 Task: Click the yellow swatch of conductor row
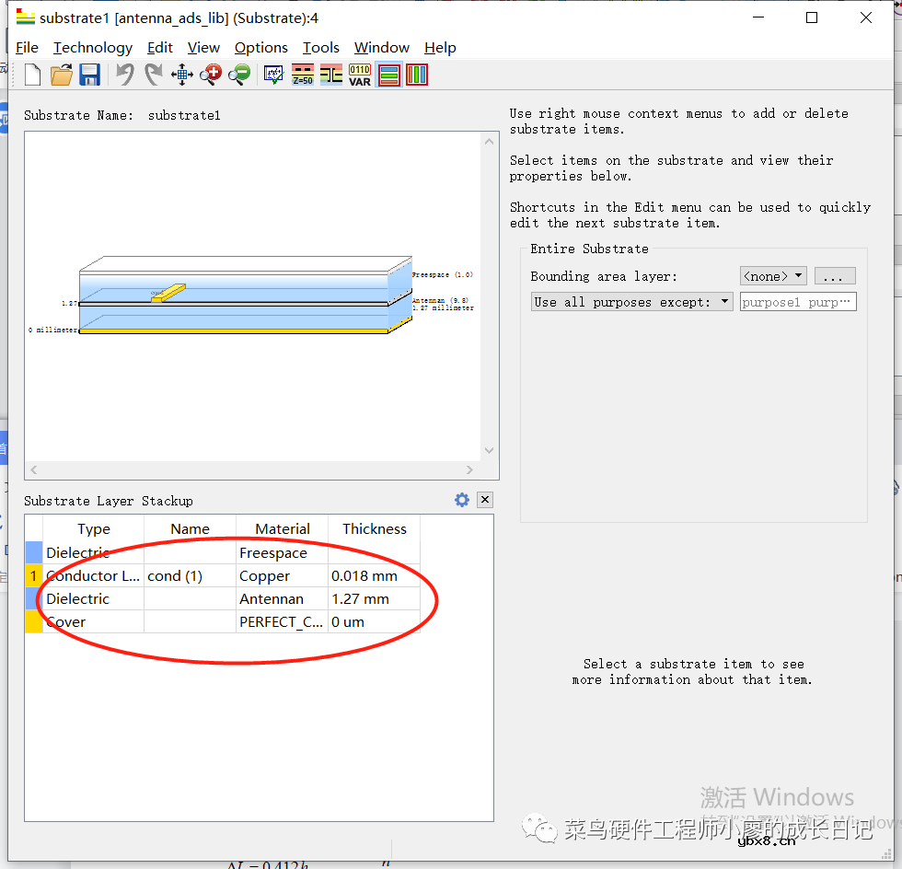[33, 576]
